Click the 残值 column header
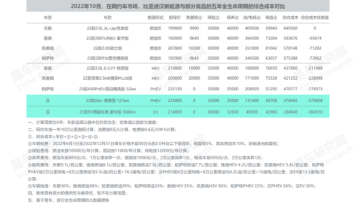The width and height of the screenshot is (363, 205). tap(271, 17)
